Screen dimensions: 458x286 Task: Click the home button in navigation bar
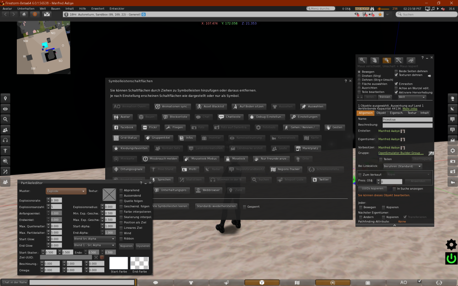[24, 14]
